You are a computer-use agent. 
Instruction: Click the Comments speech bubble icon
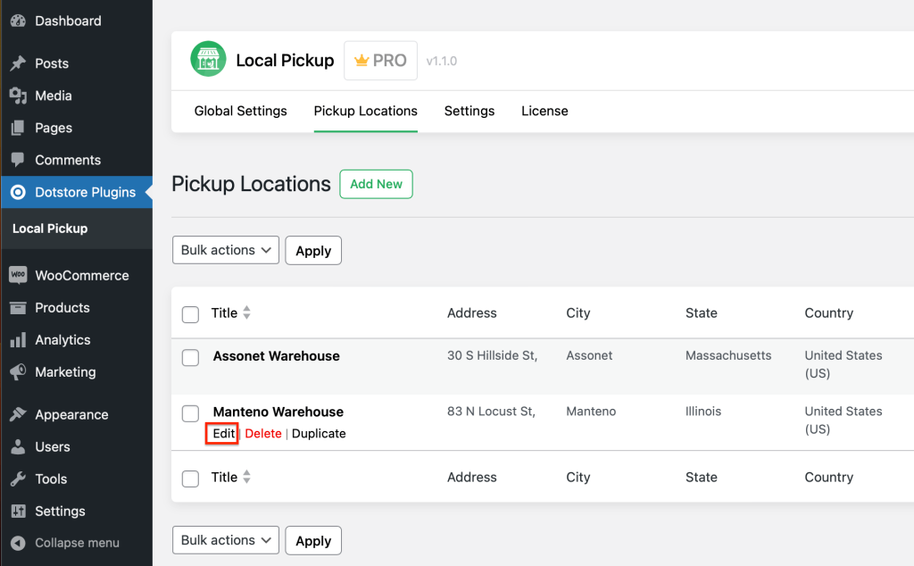click(18, 160)
